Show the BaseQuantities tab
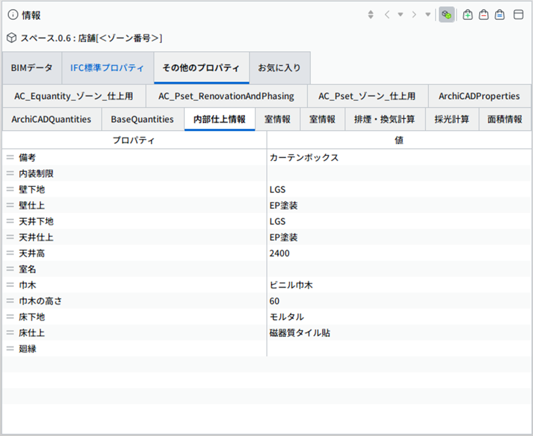Screen dimensions: 533x436 (143, 119)
